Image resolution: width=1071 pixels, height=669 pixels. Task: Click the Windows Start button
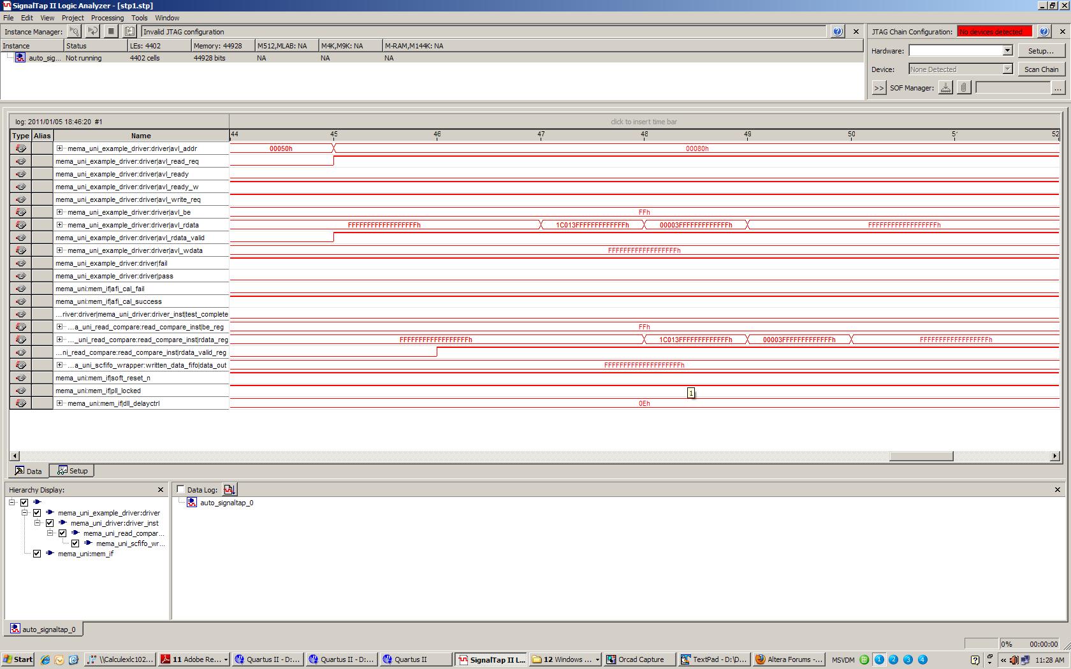(18, 659)
